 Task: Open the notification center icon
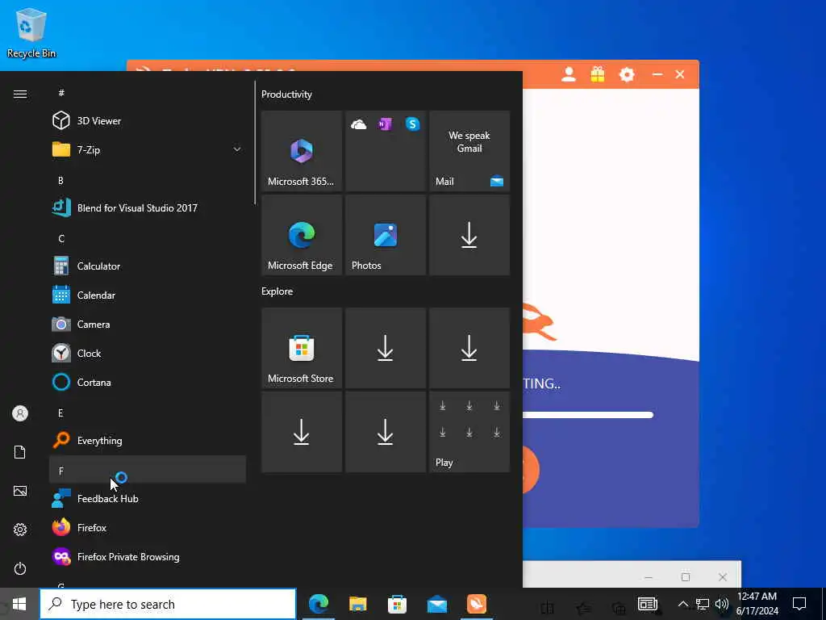tap(799, 604)
